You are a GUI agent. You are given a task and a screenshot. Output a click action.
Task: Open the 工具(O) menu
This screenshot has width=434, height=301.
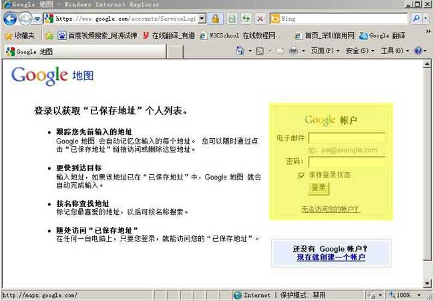pyautogui.click(x=395, y=51)
